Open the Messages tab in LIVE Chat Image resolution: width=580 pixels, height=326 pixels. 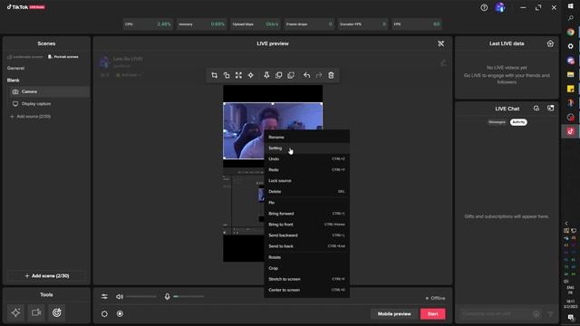click(497, 122)
